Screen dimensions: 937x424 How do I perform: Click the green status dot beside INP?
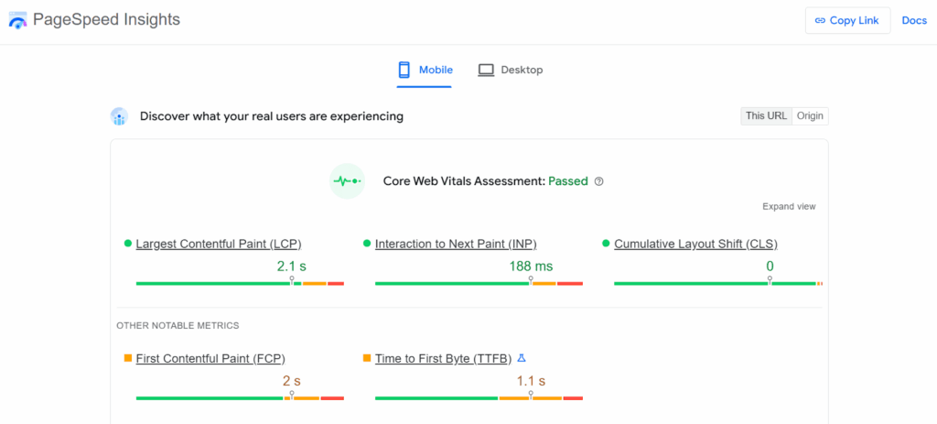click(x=366, y=244)
